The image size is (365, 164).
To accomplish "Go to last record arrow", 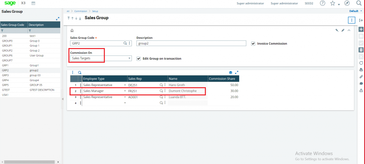I will tap(80, 18).
